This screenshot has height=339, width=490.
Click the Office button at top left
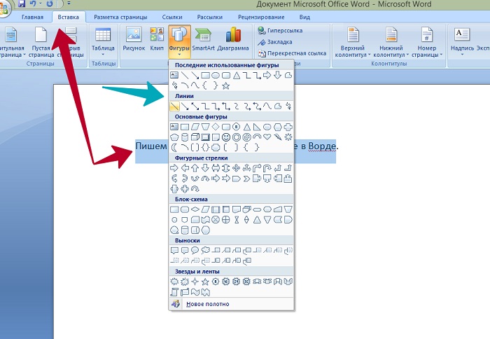coord(3,8)
